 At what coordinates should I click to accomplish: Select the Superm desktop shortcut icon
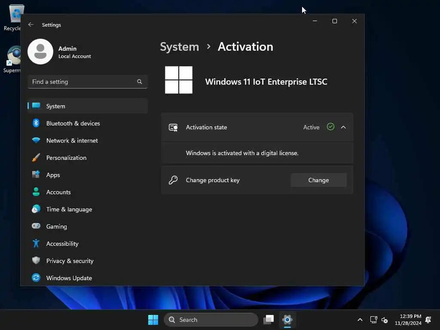tap(12, 59)
